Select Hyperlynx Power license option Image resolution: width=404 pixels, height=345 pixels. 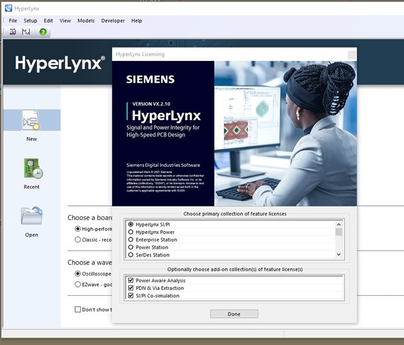pos(131,232)
